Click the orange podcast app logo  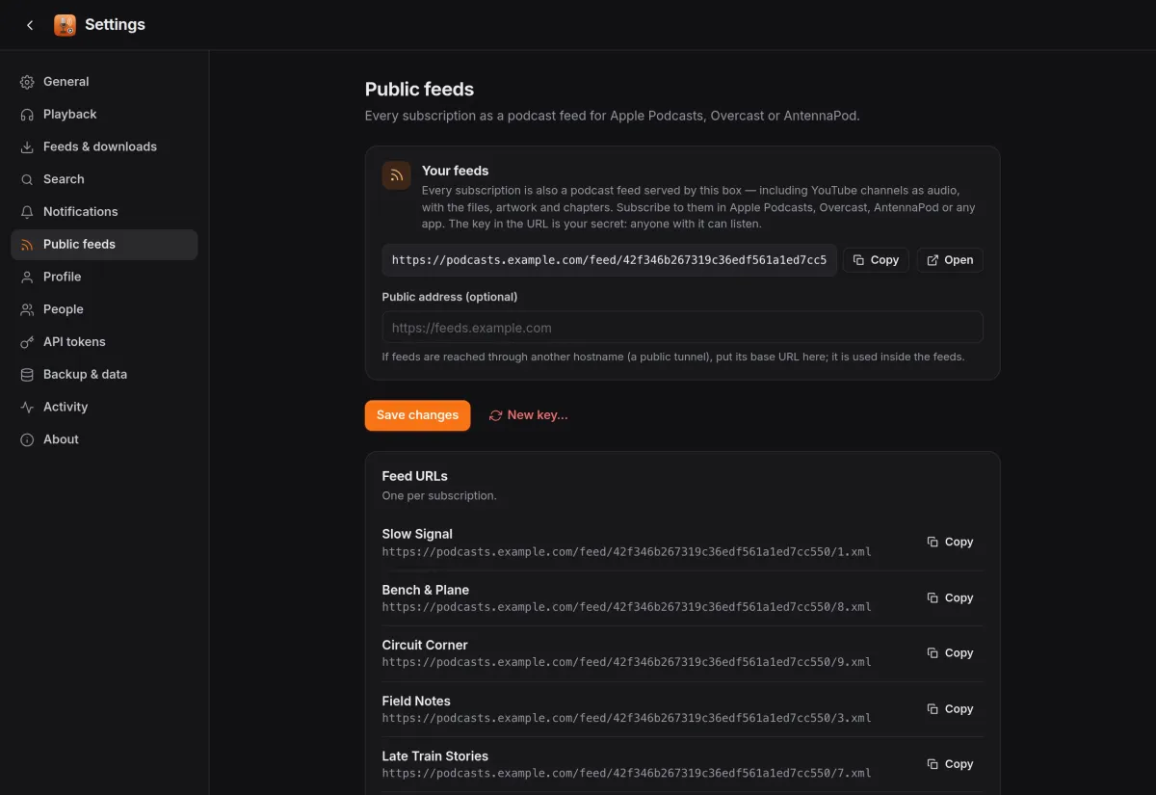[x=65, y=25]
